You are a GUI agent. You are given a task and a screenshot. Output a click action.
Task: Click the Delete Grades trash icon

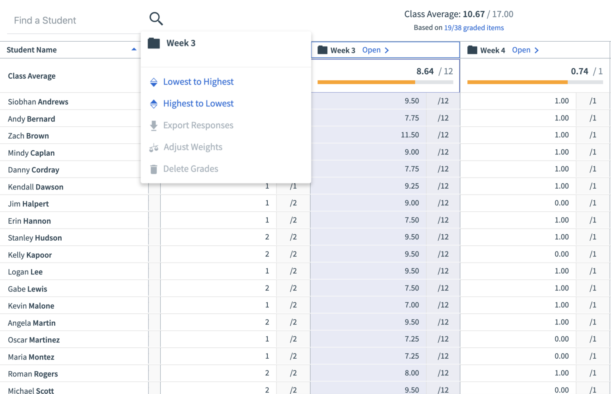pos(154,170)
